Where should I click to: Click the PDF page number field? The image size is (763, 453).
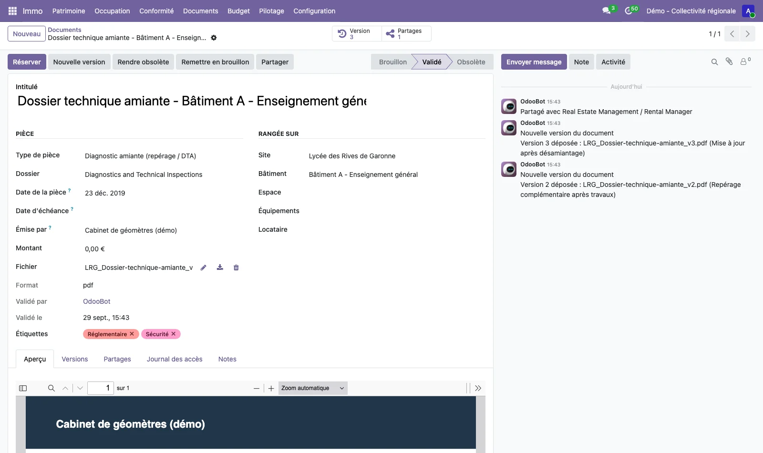pyautogui.click(x=101, y=388)
